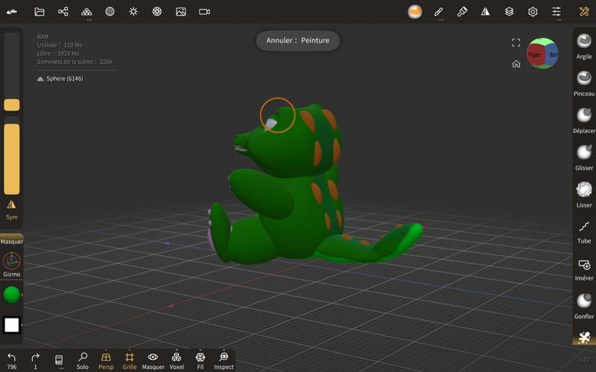The width and height of the screenshot is (596, 372).
Task: Reset view with the home icon
Action: [516, 64]
